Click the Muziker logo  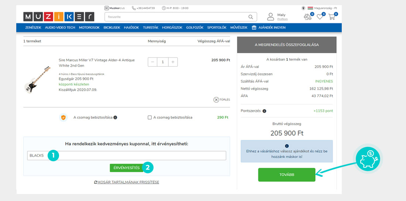point(59,17)
